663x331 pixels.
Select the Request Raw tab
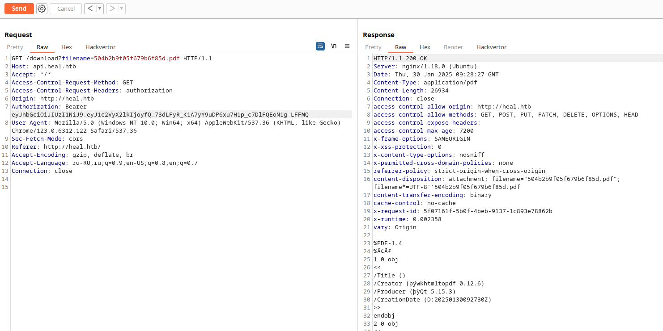click(x=42, y=47)
